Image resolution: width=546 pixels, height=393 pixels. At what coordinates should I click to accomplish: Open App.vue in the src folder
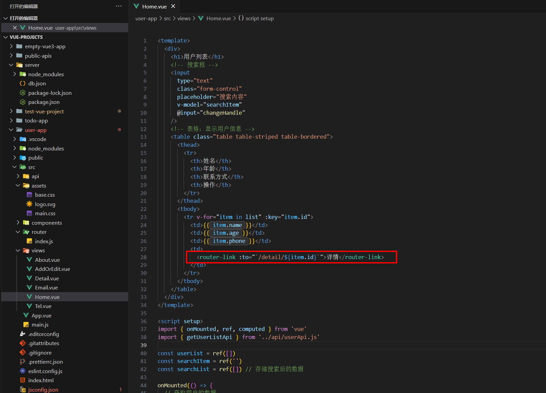click(42, 315)
